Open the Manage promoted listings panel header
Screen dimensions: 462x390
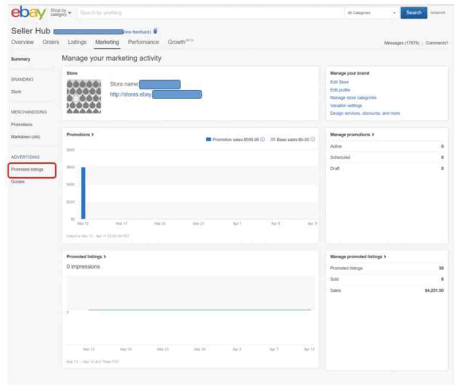pyautogui.click(x=358, y=257)
